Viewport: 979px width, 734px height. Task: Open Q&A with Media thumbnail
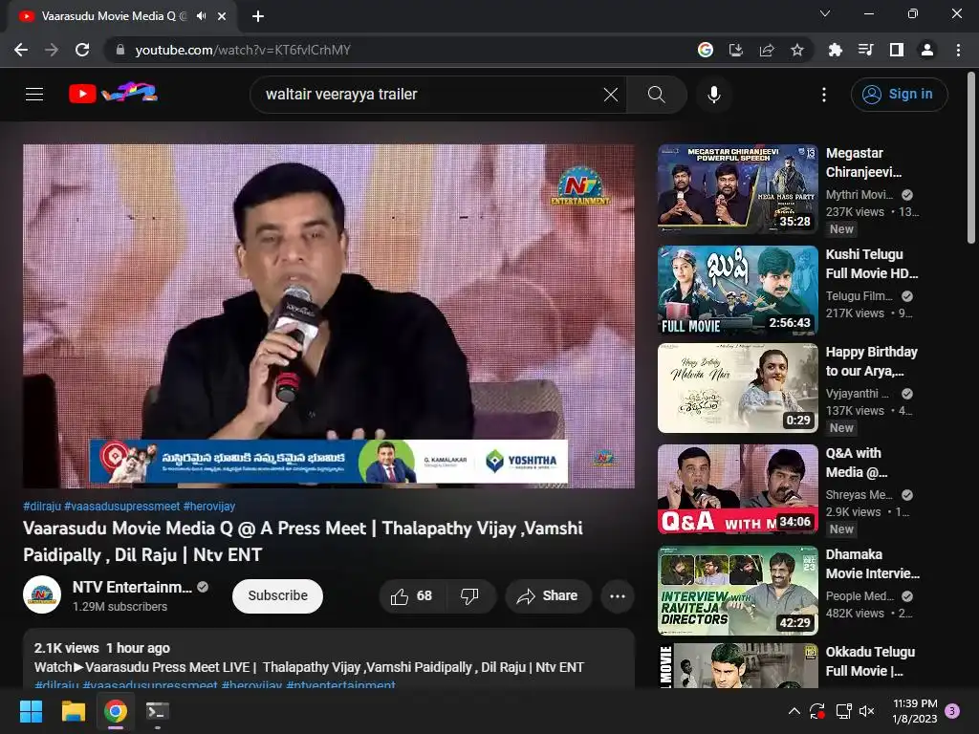coord(737,488)
